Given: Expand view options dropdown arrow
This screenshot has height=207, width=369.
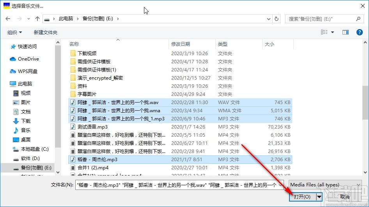Looking at the screenshot, I should coord(332,32).
